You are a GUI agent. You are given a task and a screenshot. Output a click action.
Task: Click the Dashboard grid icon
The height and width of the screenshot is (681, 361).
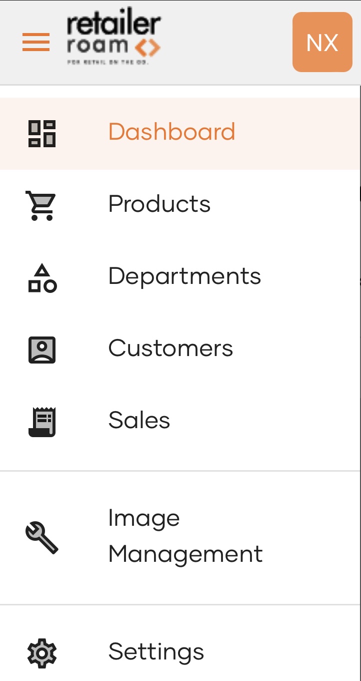pyautogui.click(x=42, y=134)
